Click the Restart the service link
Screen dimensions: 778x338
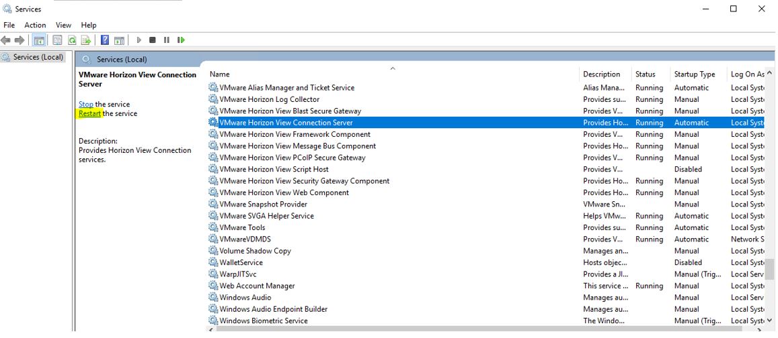tap(90, 113)
